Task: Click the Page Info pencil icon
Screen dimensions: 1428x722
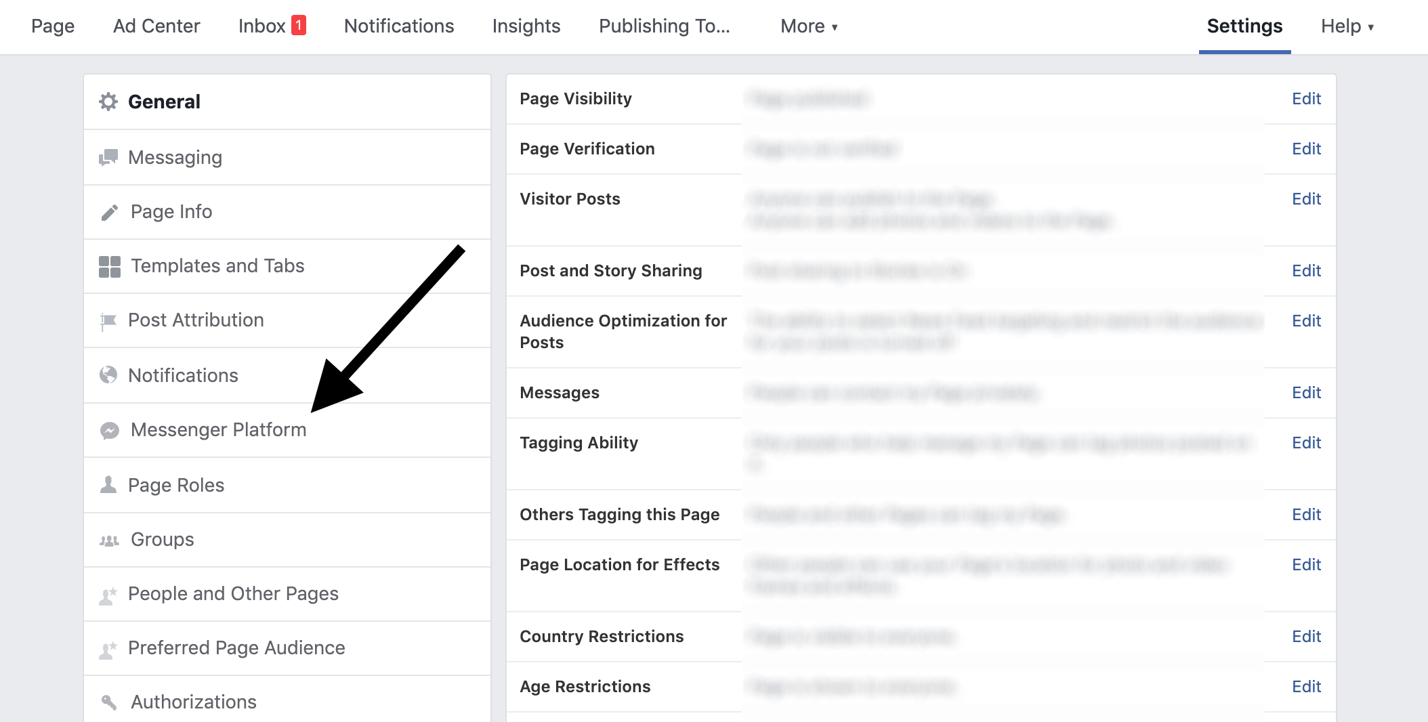Action: 109,213
